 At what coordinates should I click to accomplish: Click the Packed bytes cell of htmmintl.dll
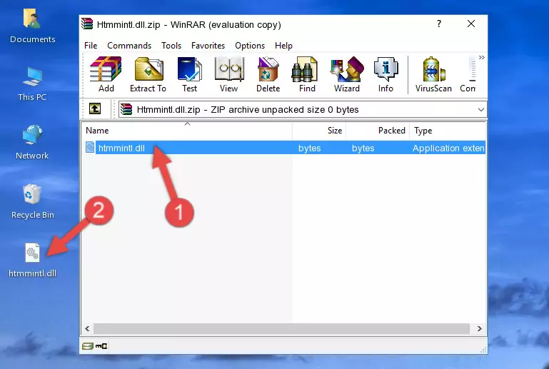point(363,148)
